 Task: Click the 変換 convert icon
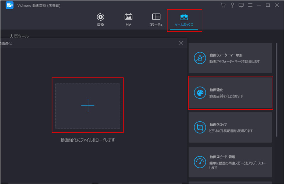[x=100, y=17]
